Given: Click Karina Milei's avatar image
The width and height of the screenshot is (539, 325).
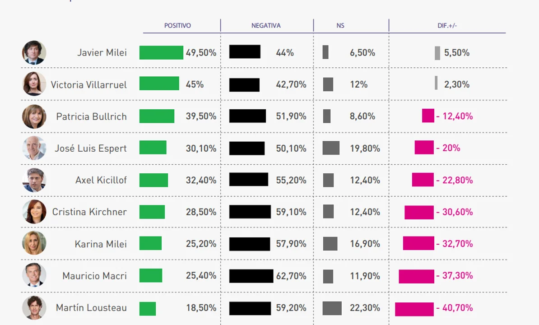Looking at the screenshot, I should (x=34, y=244).
